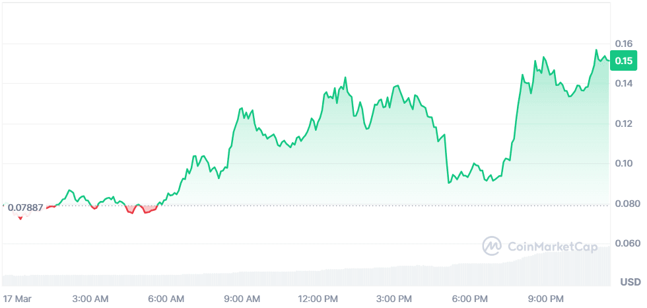Click the 0.14 price axis label
Viewport: 647px width, 308px height.
pyautogui.click(x=624, y=84)
